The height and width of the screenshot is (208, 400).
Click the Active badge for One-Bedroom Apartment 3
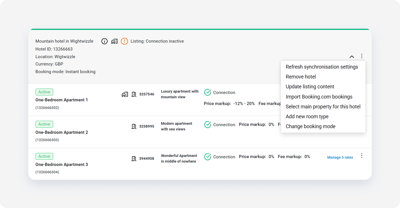pos(44,156)
